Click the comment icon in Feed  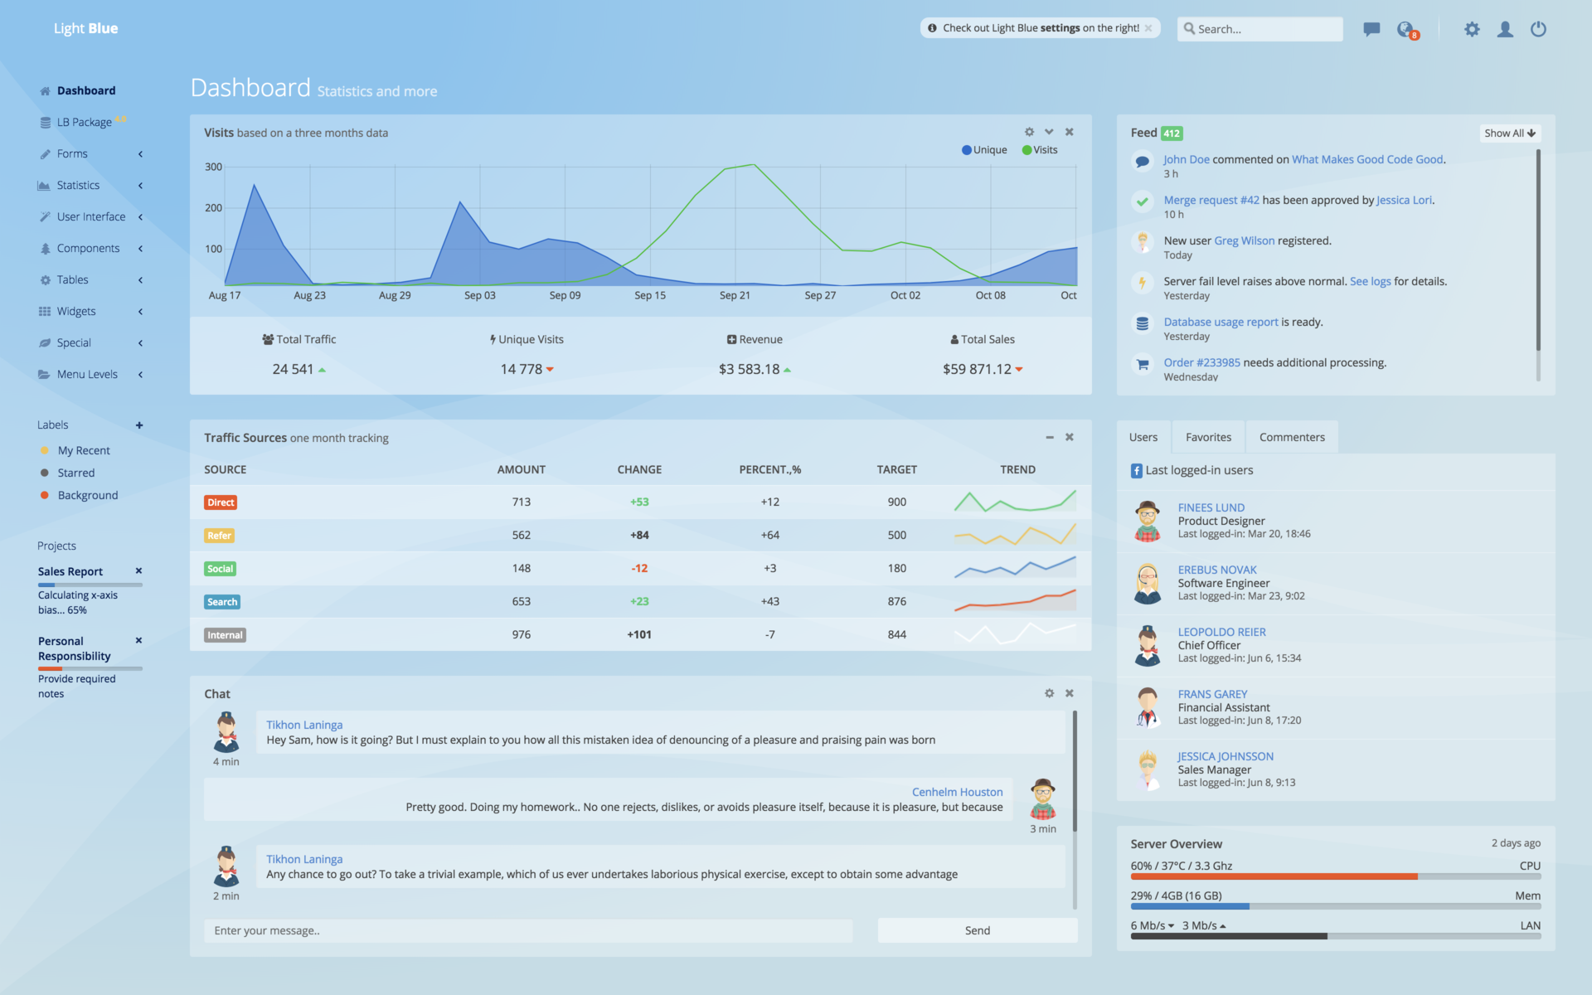[x=1143, y=161]
